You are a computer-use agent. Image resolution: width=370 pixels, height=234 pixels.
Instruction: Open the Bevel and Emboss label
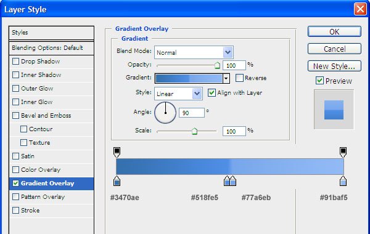click(x=46, y=116)
